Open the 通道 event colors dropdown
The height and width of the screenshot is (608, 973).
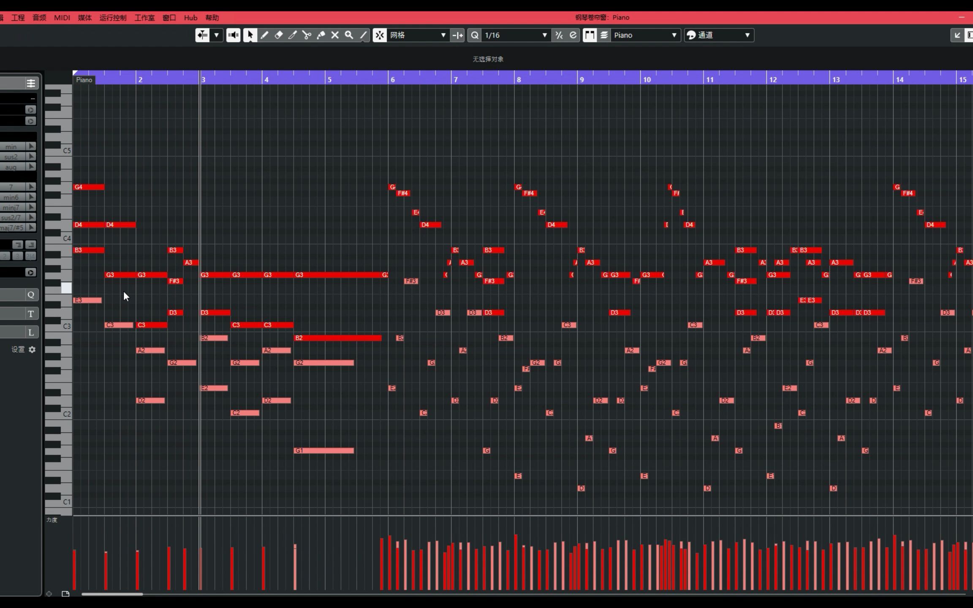719,35
